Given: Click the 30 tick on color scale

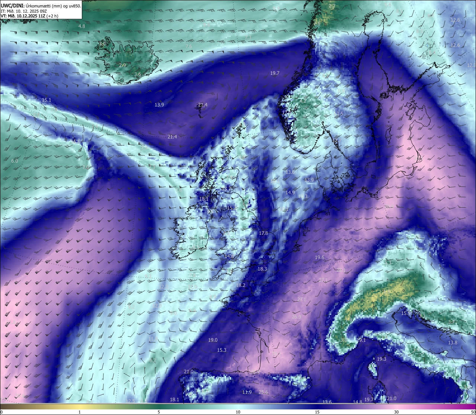Looking at the screenshot, I should [x=396, y=412].
